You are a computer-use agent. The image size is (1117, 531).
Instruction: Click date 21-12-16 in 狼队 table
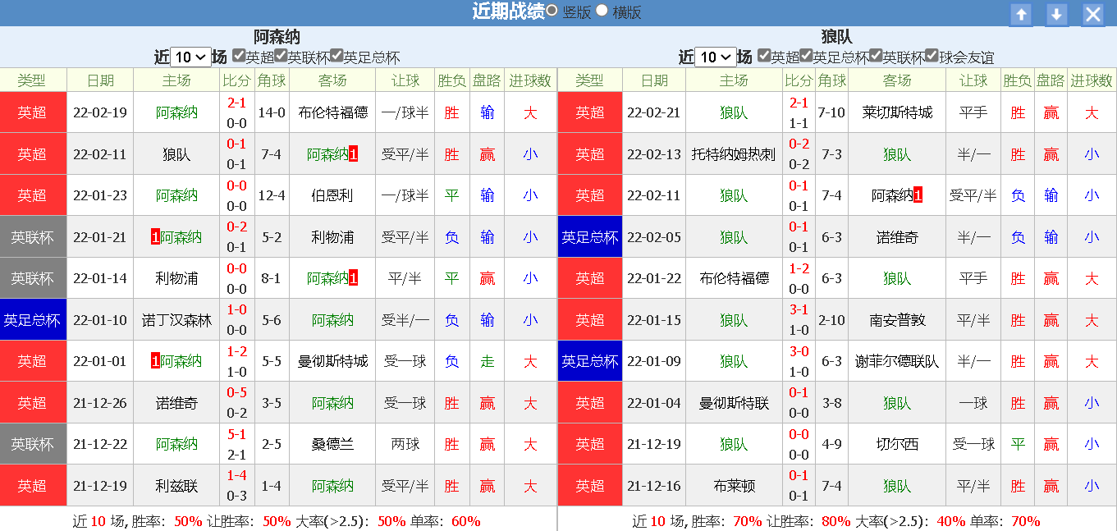[x=653, y=486]
